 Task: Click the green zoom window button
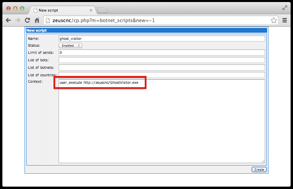[x=22, y=9]
